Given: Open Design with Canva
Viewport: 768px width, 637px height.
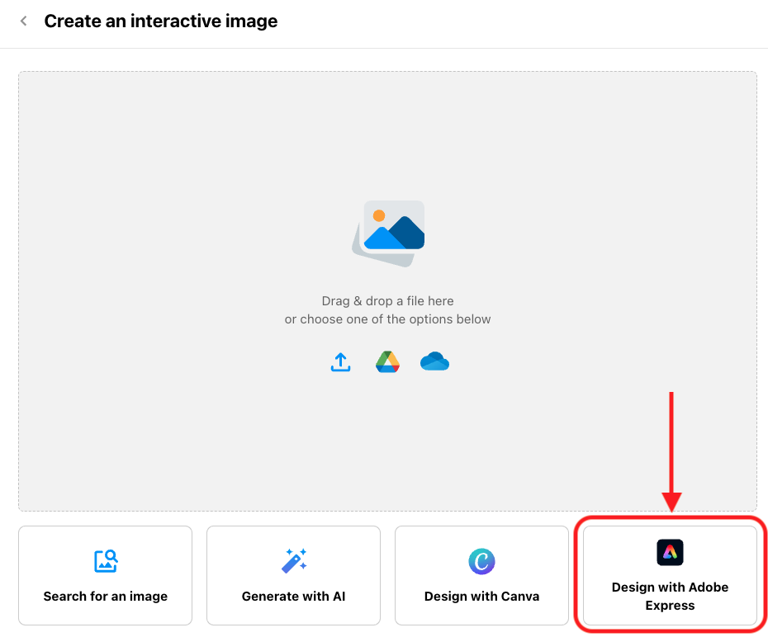Looking at the screenshot, I should pyautogui.click(x=481, y=575).
